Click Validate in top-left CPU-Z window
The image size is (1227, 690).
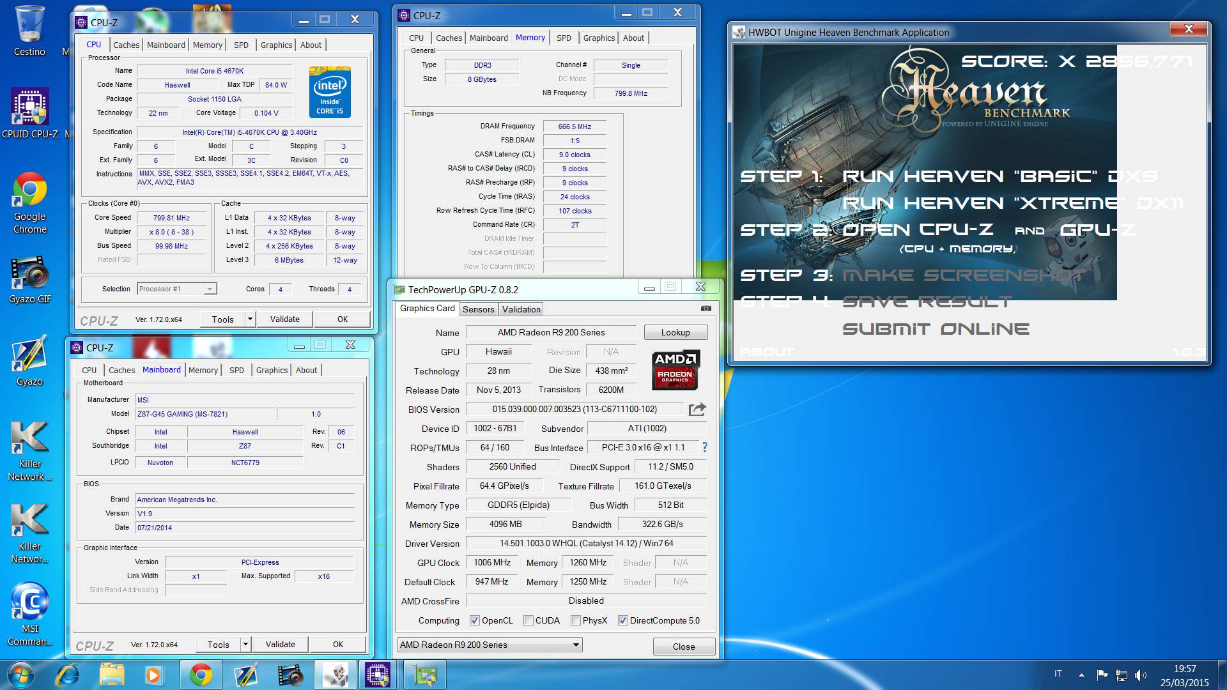point(284,319)
